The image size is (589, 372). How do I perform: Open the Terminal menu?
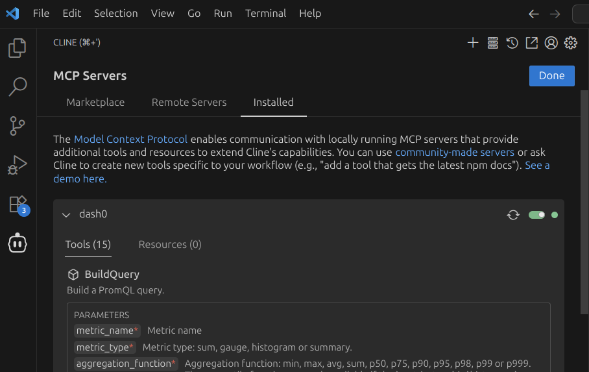(265, 13)
